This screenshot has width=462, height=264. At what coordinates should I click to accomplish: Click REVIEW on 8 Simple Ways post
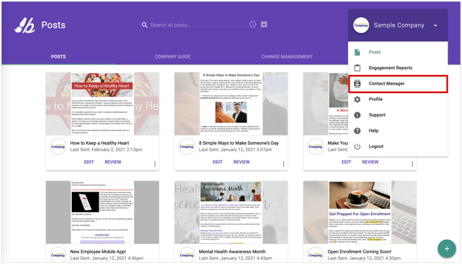(x=242, y=162)
